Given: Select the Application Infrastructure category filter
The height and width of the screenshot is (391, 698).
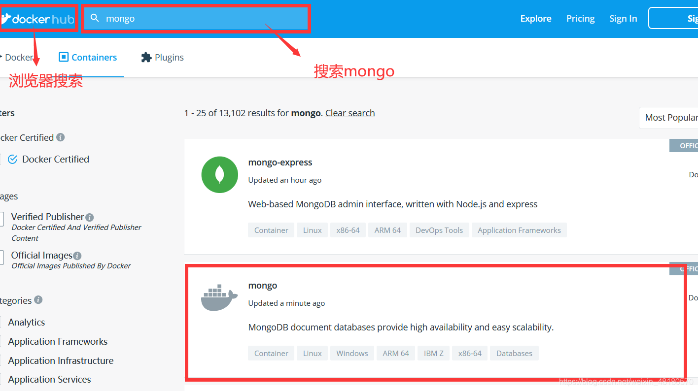Looking at the screenshot, I should [x=61, y=360].
